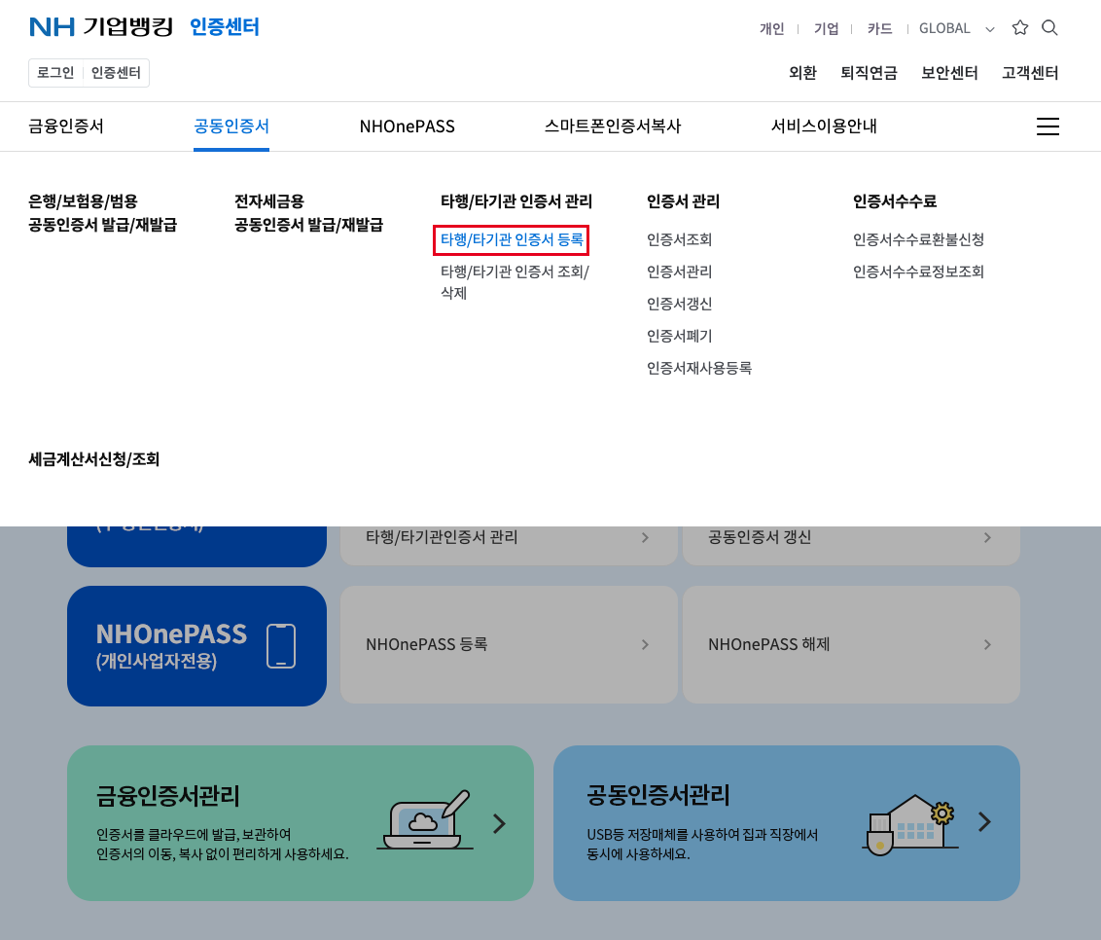
Task: Open the hamburger full menu icon
Action: click(1048, 127)
